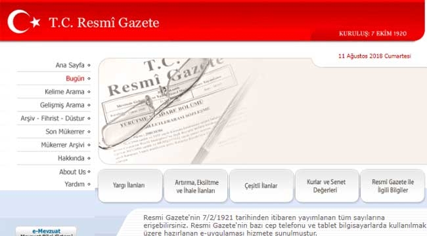
Task: Click the T.C. Resmî Gazete header title
Action: click(x=104, y=22)
